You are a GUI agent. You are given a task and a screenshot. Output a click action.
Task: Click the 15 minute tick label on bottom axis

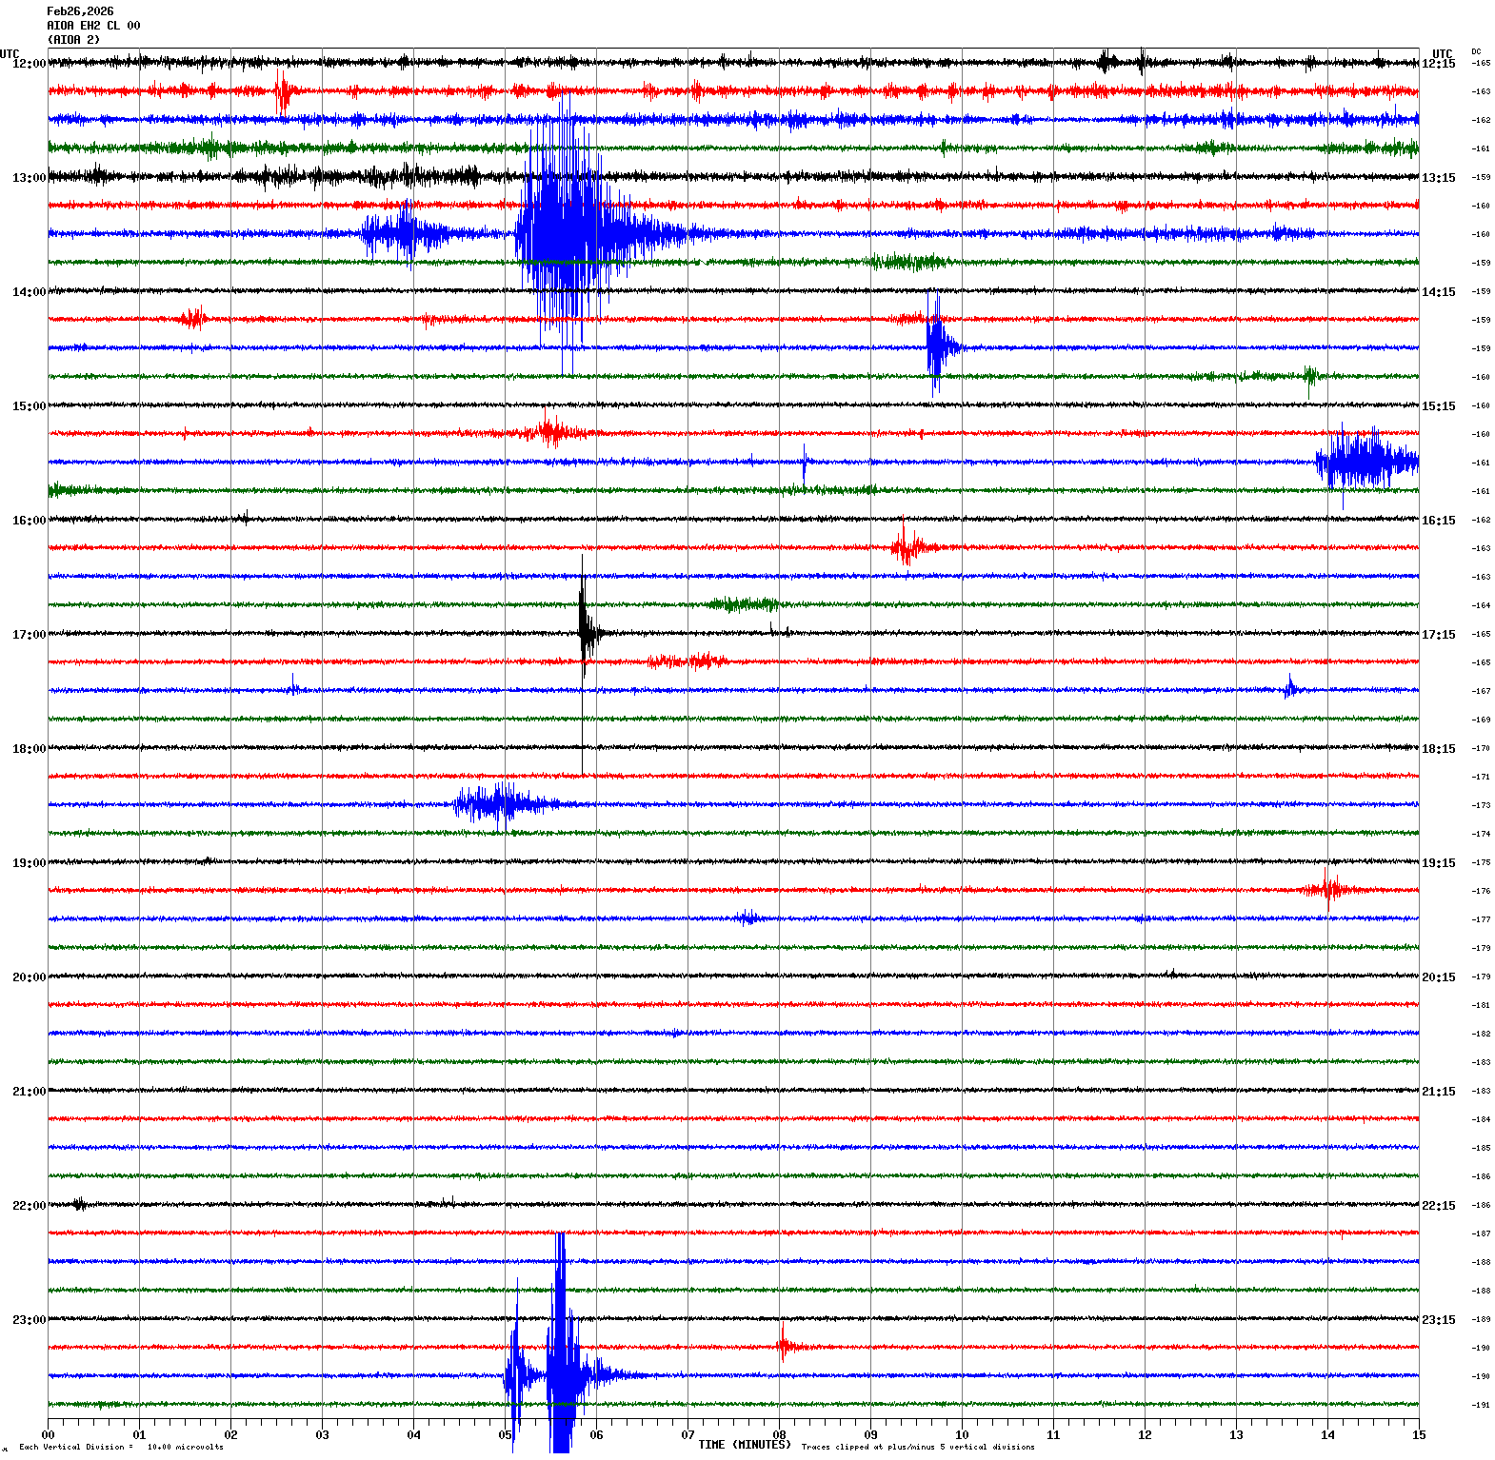1419,1435
